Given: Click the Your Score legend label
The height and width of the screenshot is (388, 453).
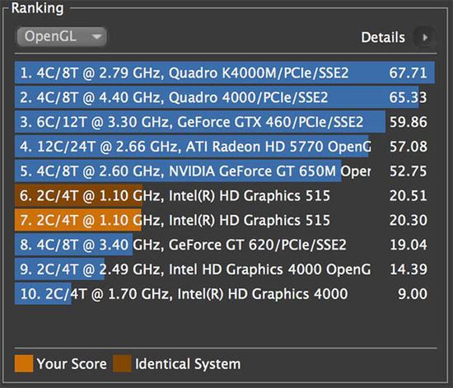Looking at the screenshot, I should 72,363.
